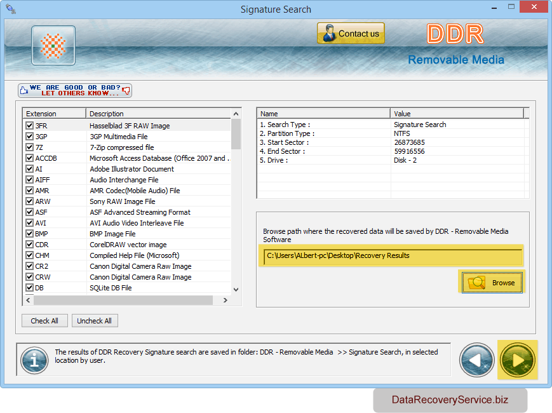Uncheck the 3FR extension checkbox
Image resolution: width=552 pixels, height=413 pixels.
pyautogui.click(x=30, y=125)
